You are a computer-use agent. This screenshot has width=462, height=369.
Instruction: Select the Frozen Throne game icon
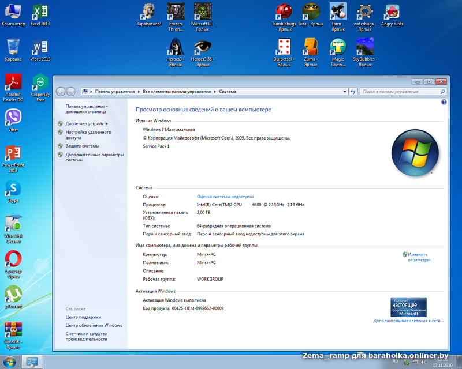click(x=176, y=17)
